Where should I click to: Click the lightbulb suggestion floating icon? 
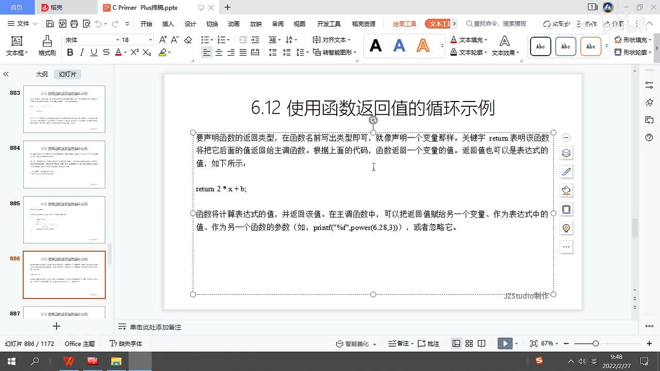click(566, 228)
